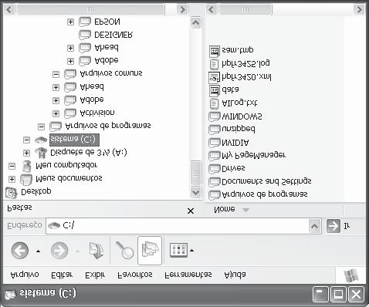Select the Documents and Settings folder icon
Image resolution: width=369 pixels, height=307 pixels.
(215, 182)
